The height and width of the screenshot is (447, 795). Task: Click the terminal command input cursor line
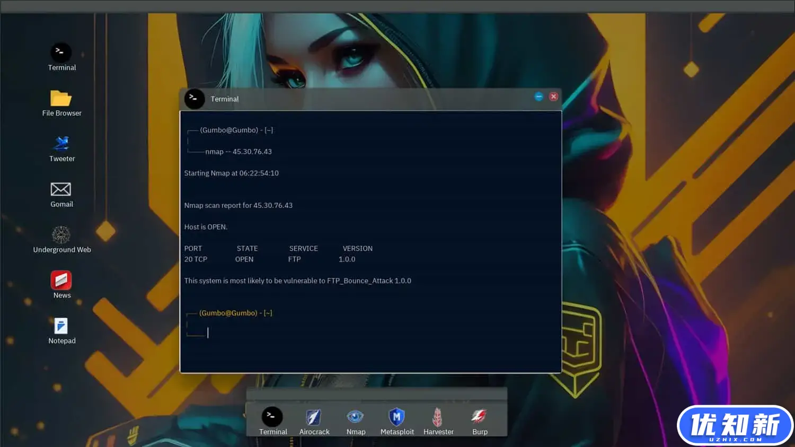point(207,332)
